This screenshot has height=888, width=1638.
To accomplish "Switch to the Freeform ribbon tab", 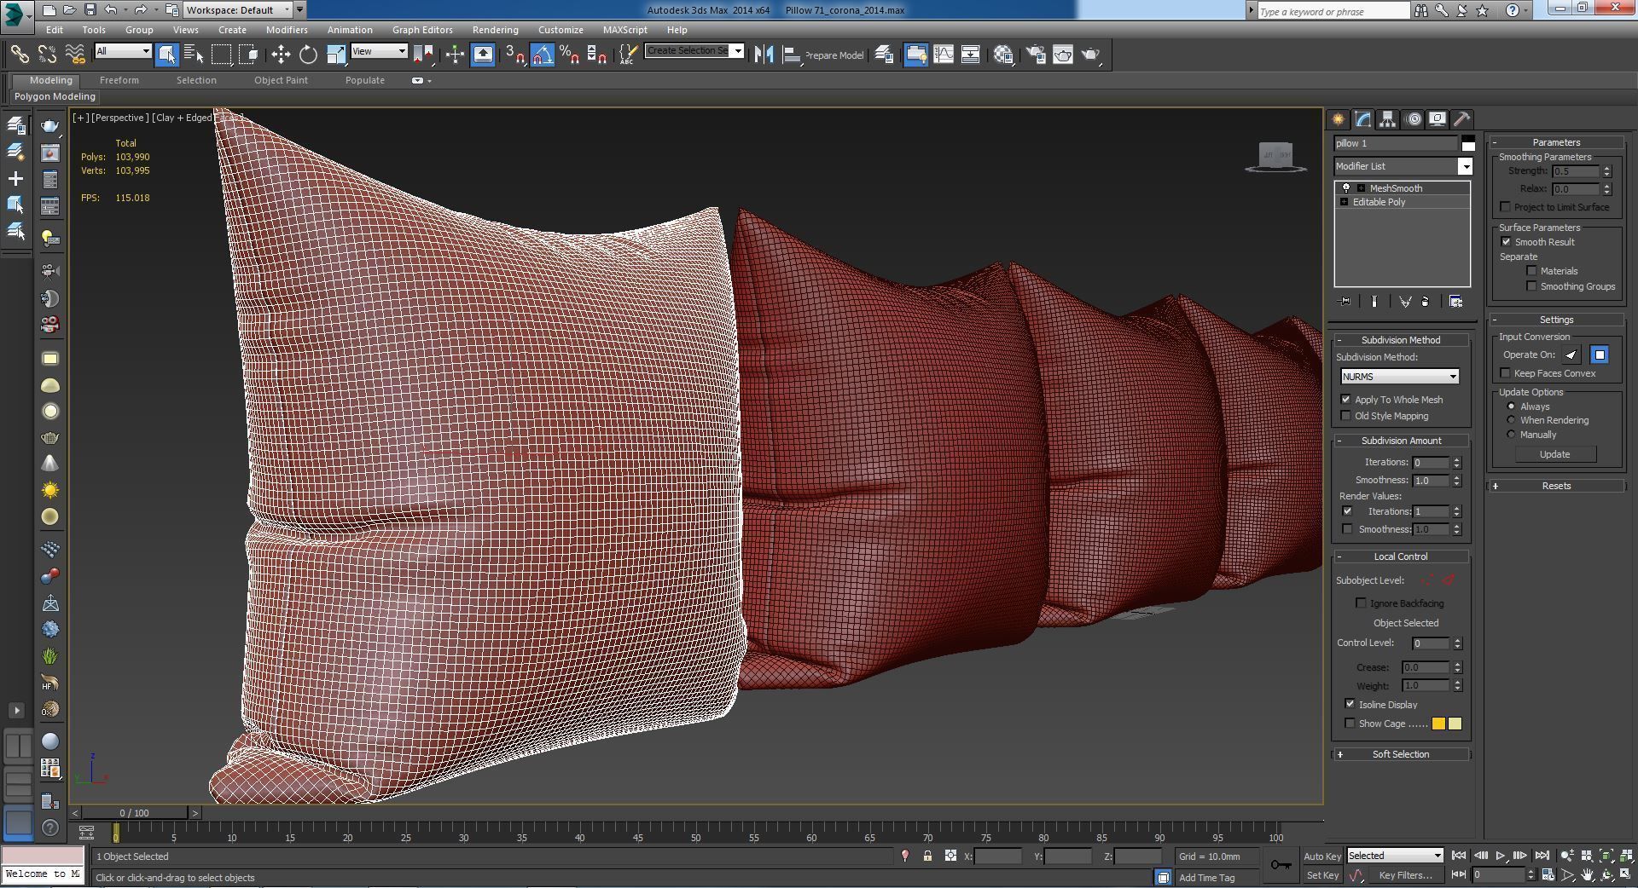I will pos(119,80).
